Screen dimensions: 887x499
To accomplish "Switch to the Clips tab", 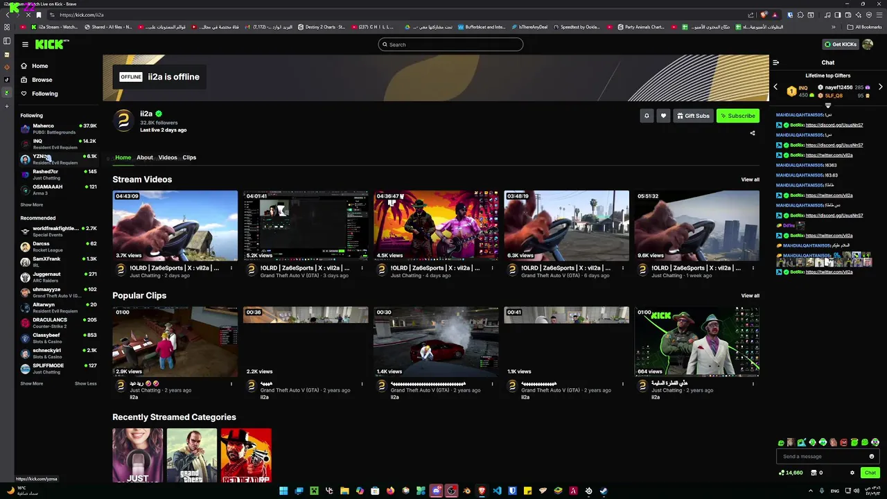I will tap(189, 157).
